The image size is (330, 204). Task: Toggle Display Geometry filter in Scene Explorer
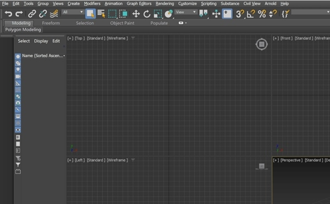(18, 56)
